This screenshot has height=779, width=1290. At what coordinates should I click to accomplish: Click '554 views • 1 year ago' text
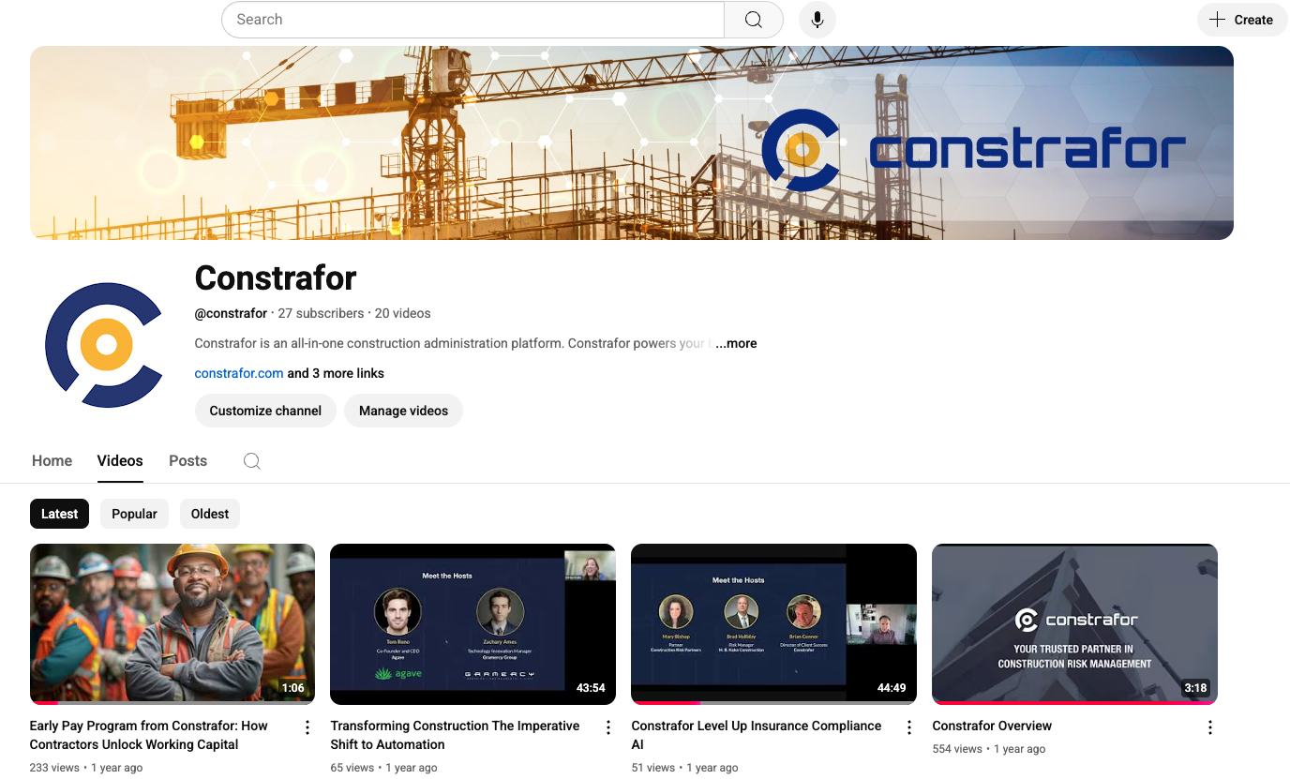pos(989,749)
